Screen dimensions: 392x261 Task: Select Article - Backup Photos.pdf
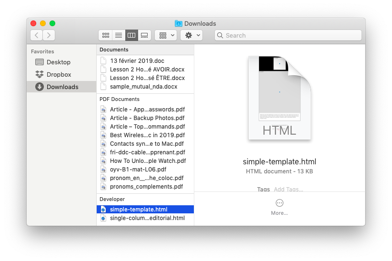point(147,118)
